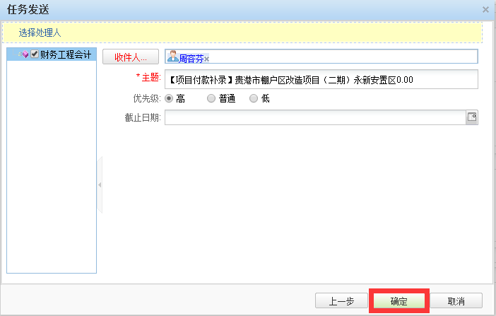Go back with the 上一步 button

pos(341,301)
